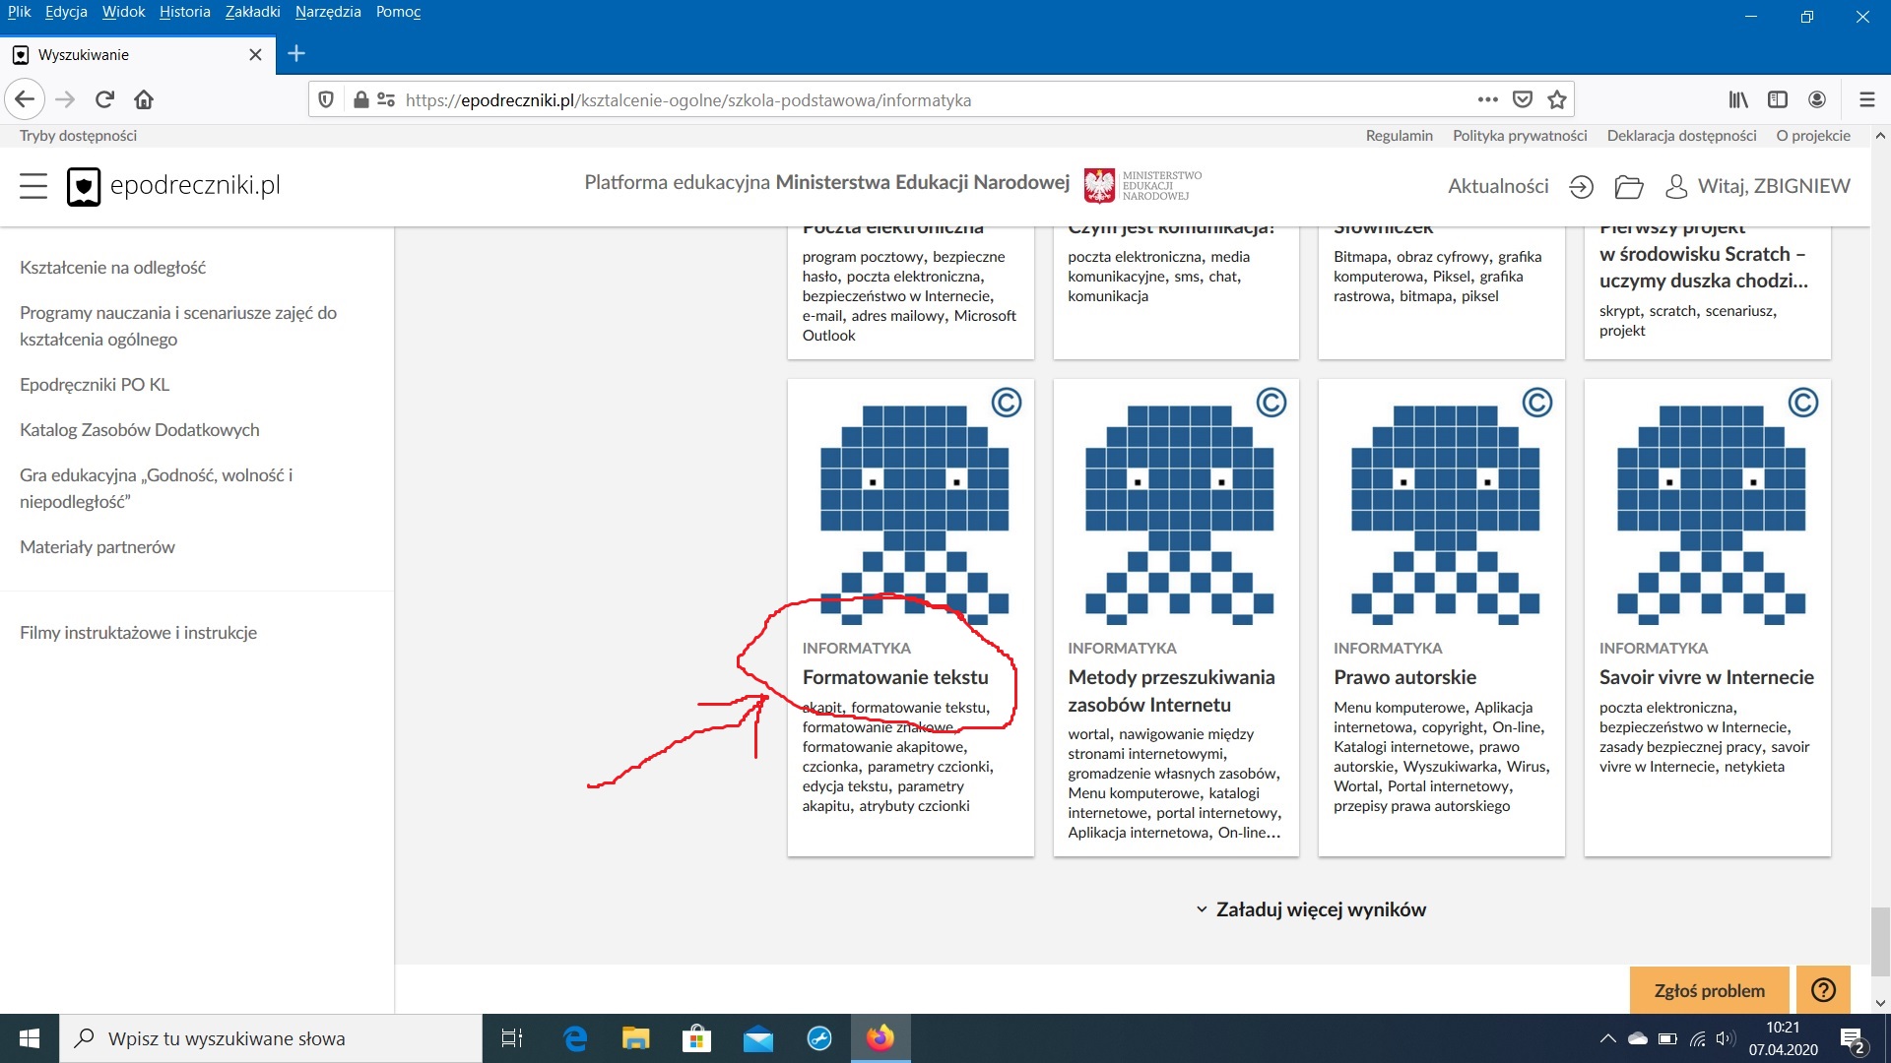Open Polityka prywatności link
This screenshot has width=1891, height=1063.
(x=1520, y=136)
